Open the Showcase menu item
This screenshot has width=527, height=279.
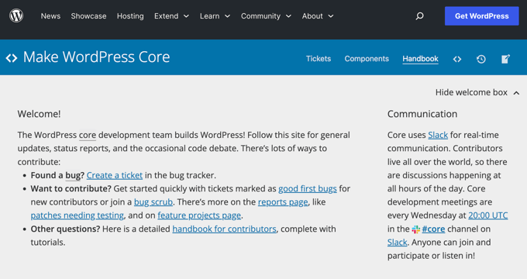tap(88, 16)
